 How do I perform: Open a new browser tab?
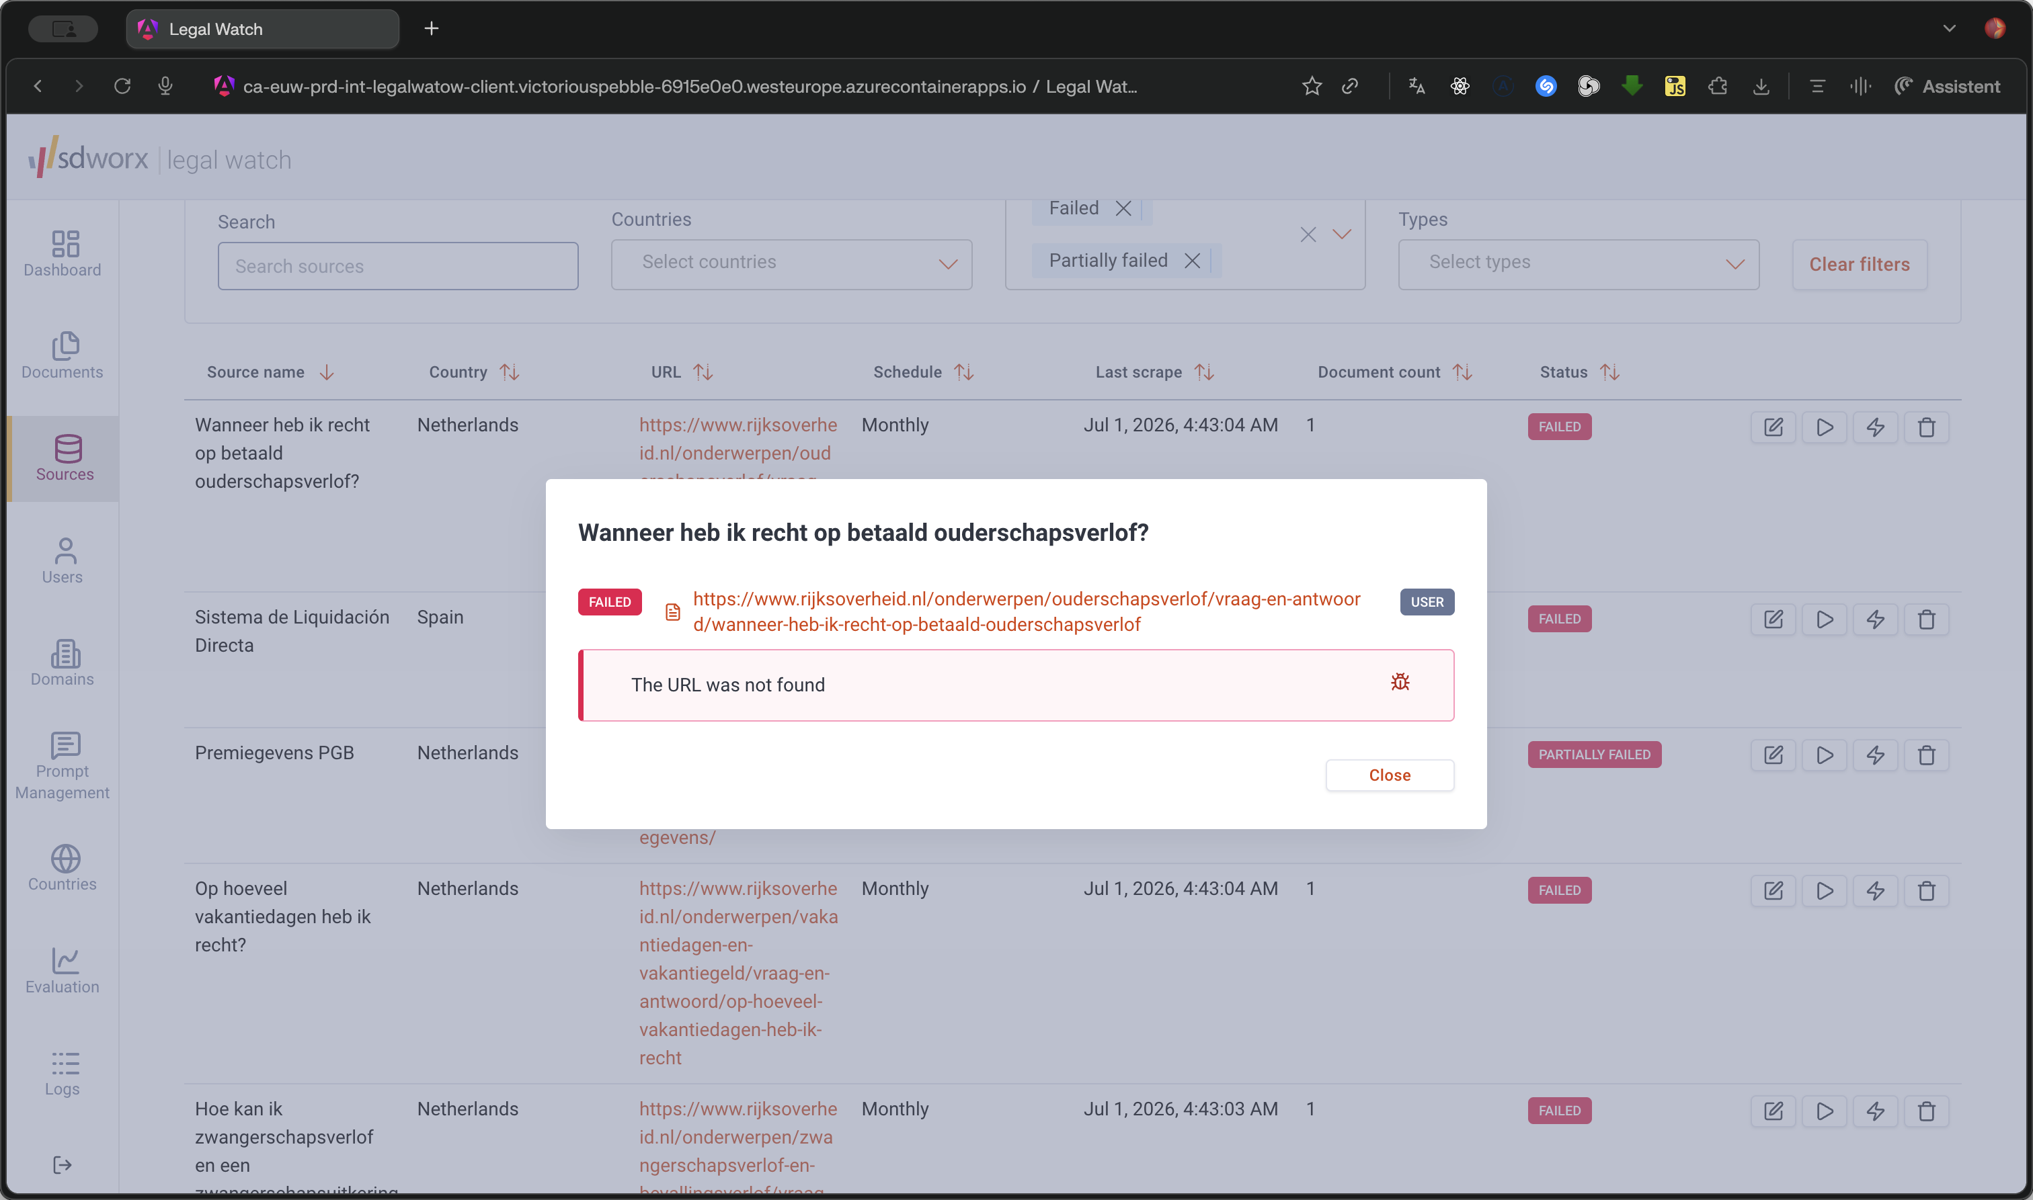tap(431, 29)
